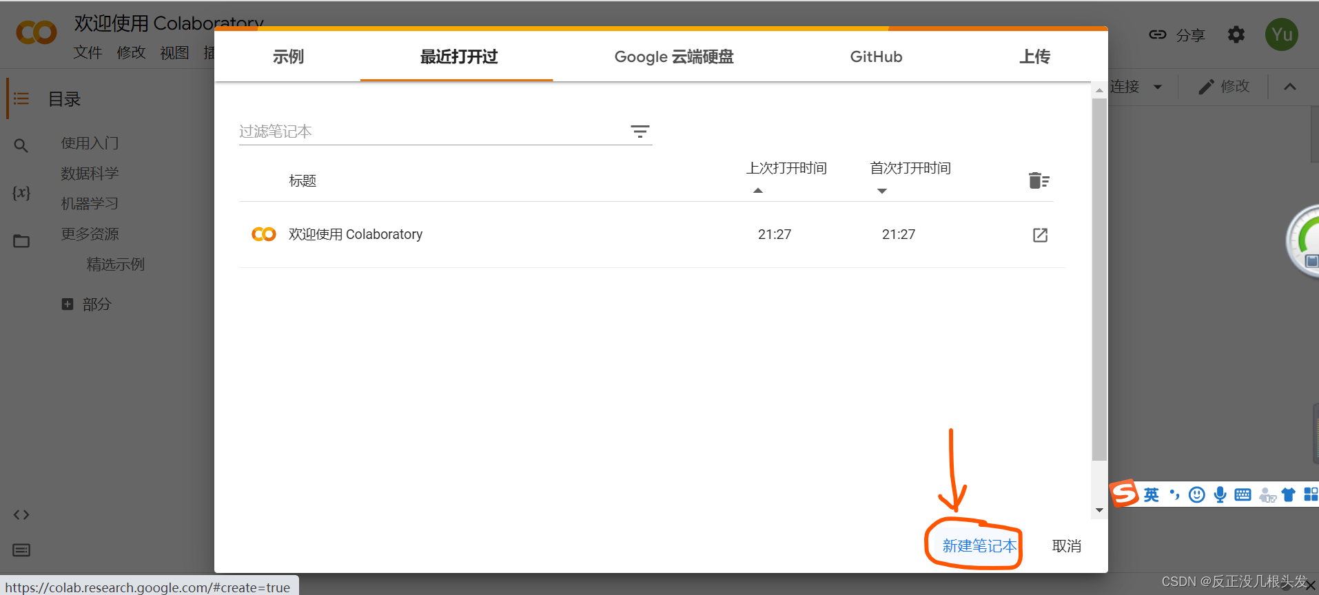Click the 首次打开时间 column label
This screenshot has height=595, width=1319.
pyautogui.click(x=910, y=168)
